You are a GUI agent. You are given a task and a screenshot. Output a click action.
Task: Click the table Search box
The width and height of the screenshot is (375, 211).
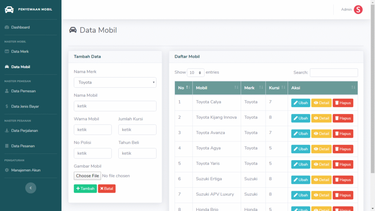point(334,73)
